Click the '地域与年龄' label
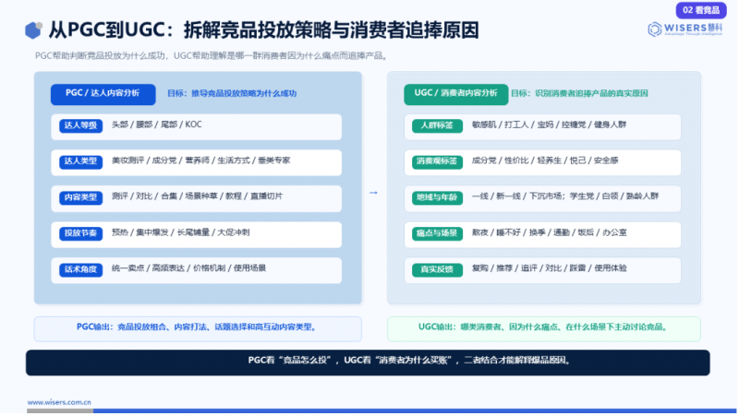 tap(437, 197)
